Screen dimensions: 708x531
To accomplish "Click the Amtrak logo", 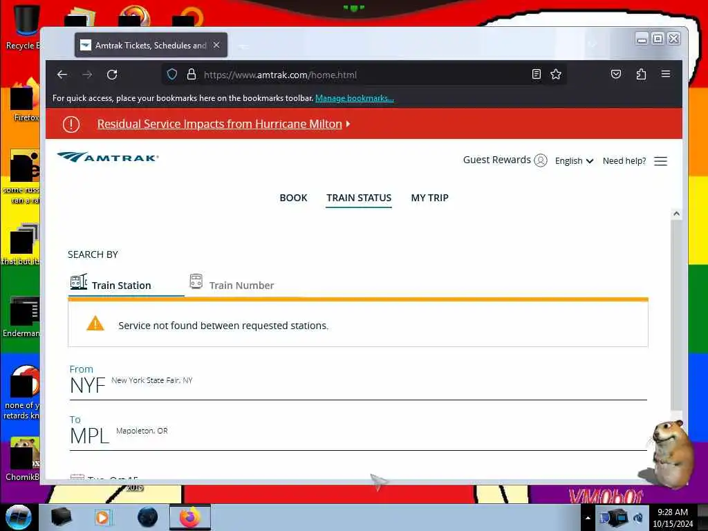I will pos(108,157).
